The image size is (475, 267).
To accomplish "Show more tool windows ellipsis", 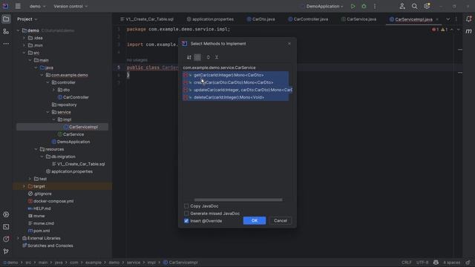I will click(6, 44).
